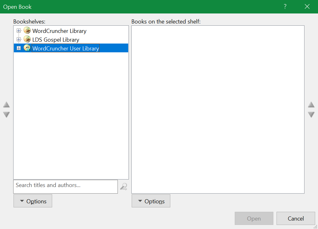Open the Options dropdown under books list

[x=151, y=201]
